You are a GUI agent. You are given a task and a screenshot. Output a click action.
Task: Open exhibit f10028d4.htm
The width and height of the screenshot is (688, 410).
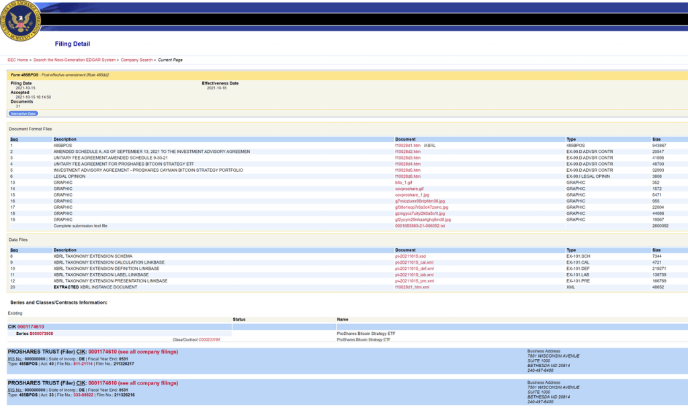click(x=408, y=164)
